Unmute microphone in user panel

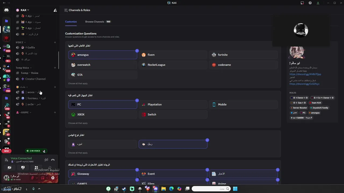point(33,178)
